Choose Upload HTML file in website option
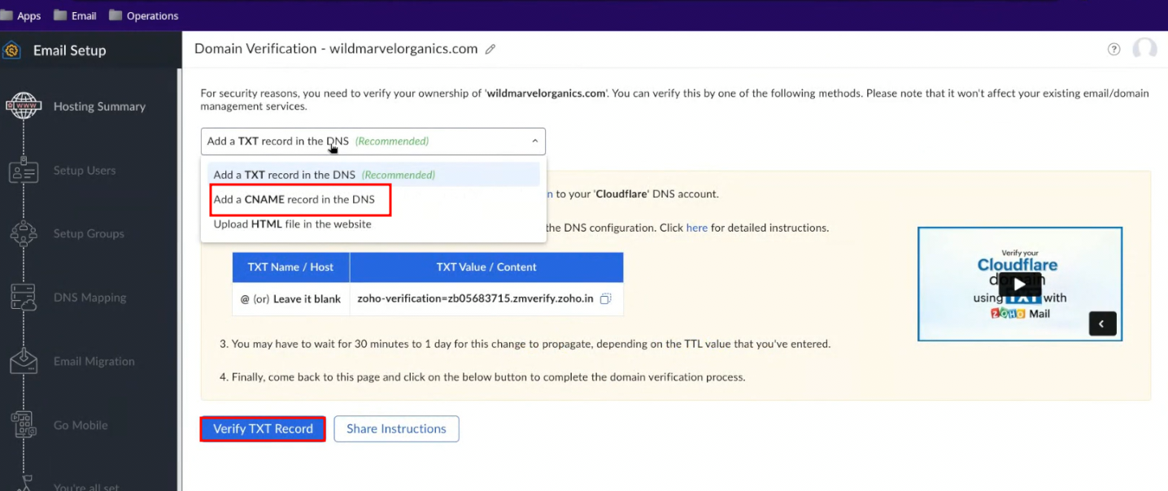Image resolution: width=1168 pixels, height=491 pixels. 292,224
